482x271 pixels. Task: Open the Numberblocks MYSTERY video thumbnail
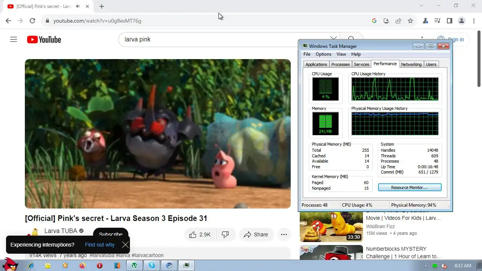click(331, 253)
